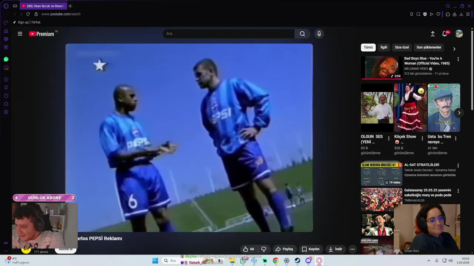
Task: Open Steam from the taskbar
Action: [297, 260]
